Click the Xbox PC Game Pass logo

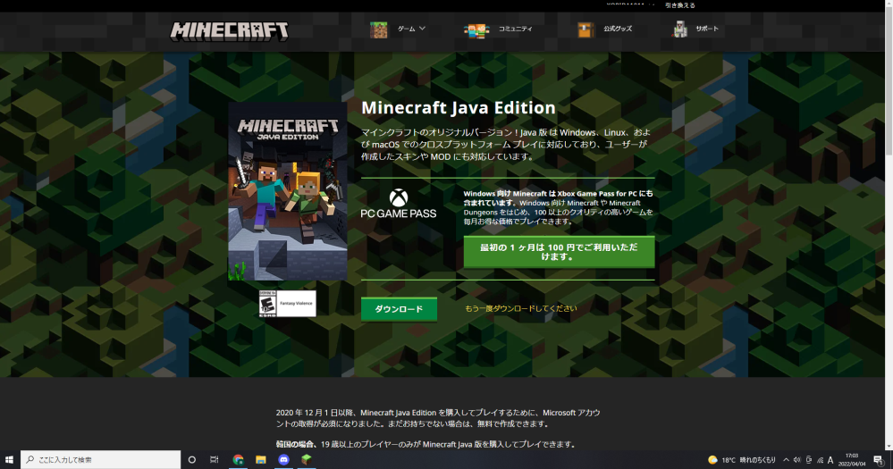pyautogui.click(x=399, y=204)
